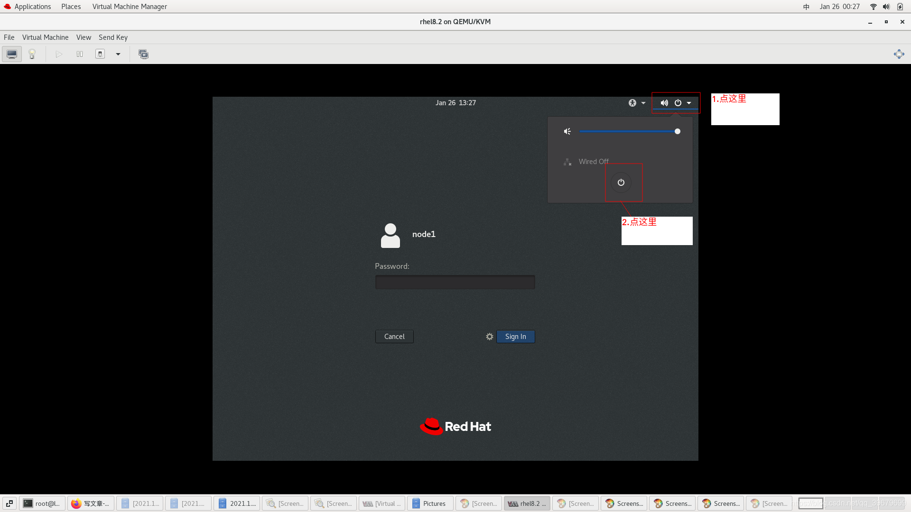Open manage VM snapshots icon
Viewport: 911px width, 512px height.
click(143, 54)
